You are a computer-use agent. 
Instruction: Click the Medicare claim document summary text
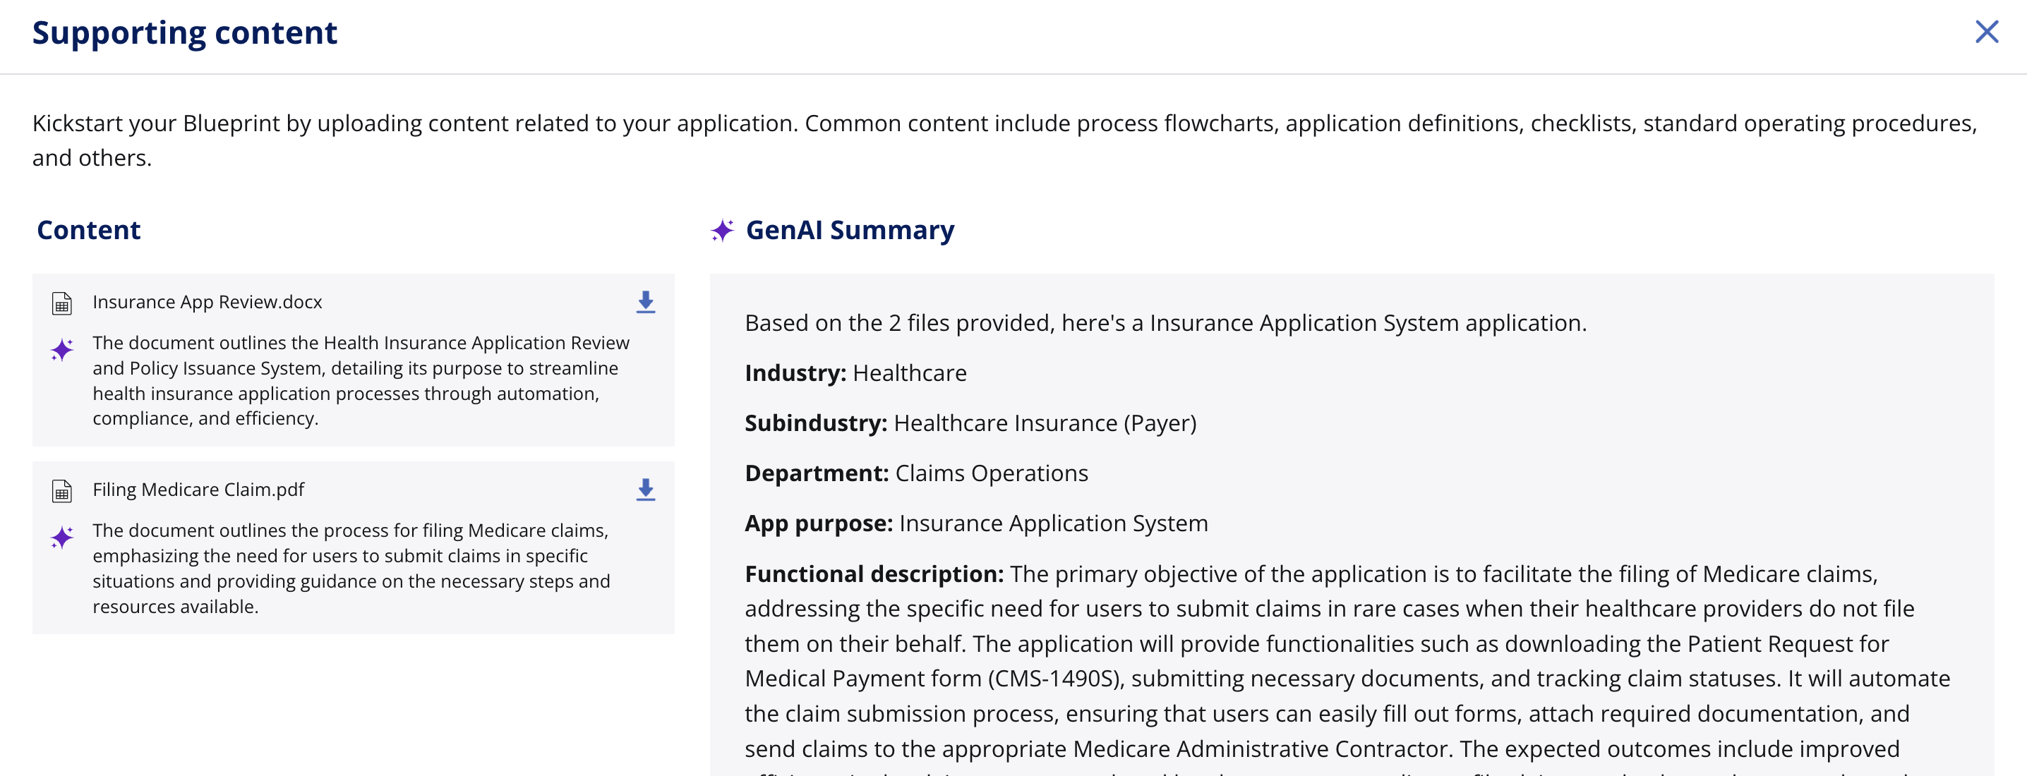351,569
